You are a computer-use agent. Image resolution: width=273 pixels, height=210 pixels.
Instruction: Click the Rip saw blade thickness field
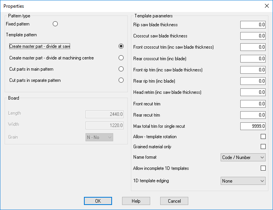pyautogui.click(x=253, y=25)
